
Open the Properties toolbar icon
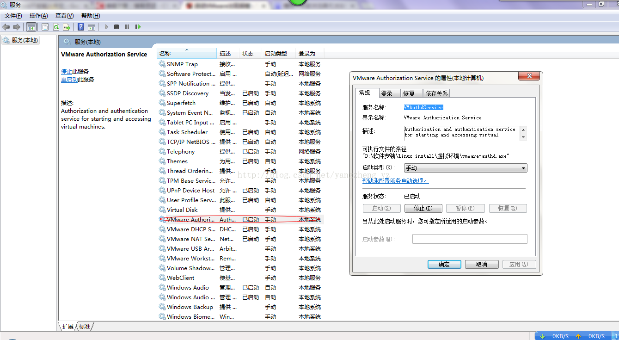pos(45,27)
